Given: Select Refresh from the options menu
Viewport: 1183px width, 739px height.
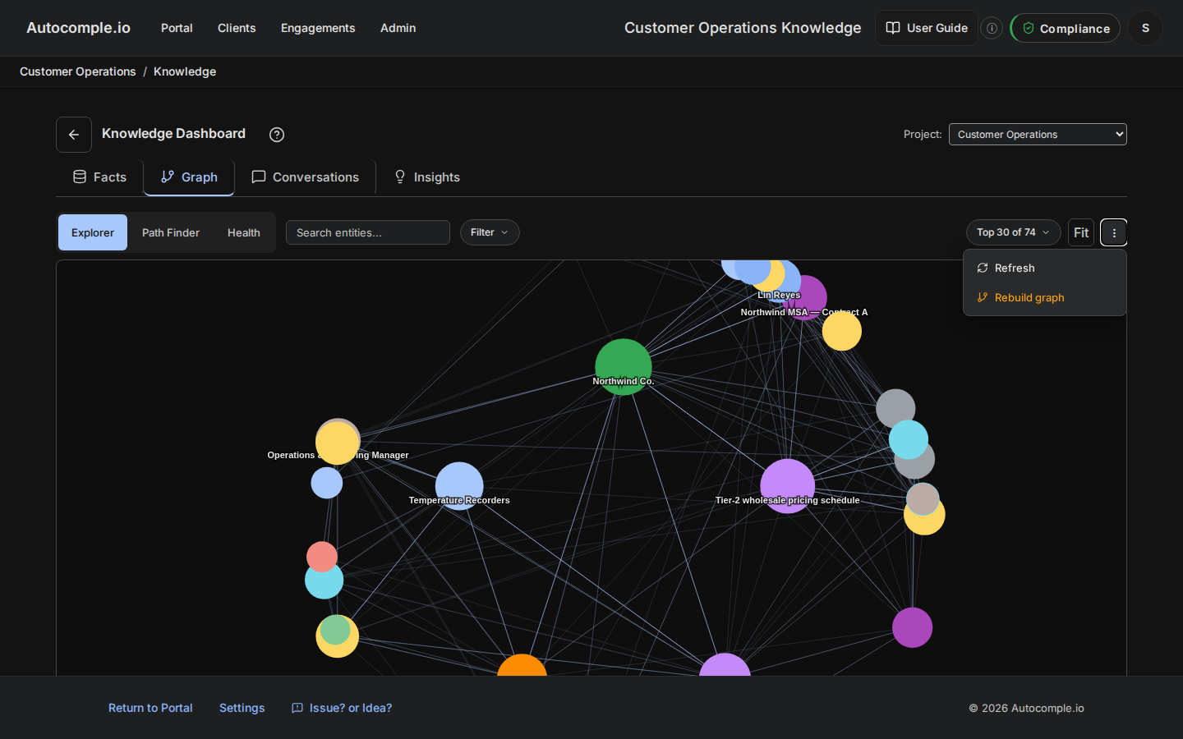Looking at the screenshot, I should pyautogui.click(x=1045, y=268).
